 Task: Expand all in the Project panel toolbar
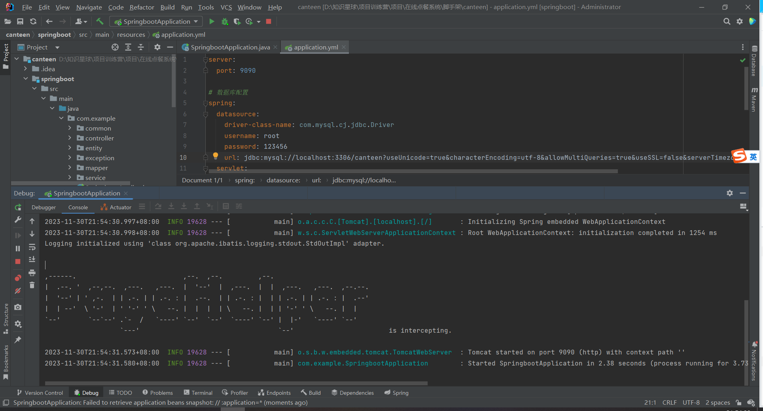[x=128, y=47]
